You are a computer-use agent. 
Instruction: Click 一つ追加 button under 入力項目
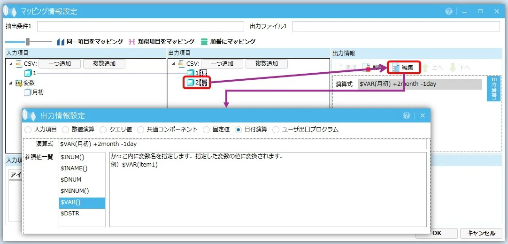(x=60, y=64)
